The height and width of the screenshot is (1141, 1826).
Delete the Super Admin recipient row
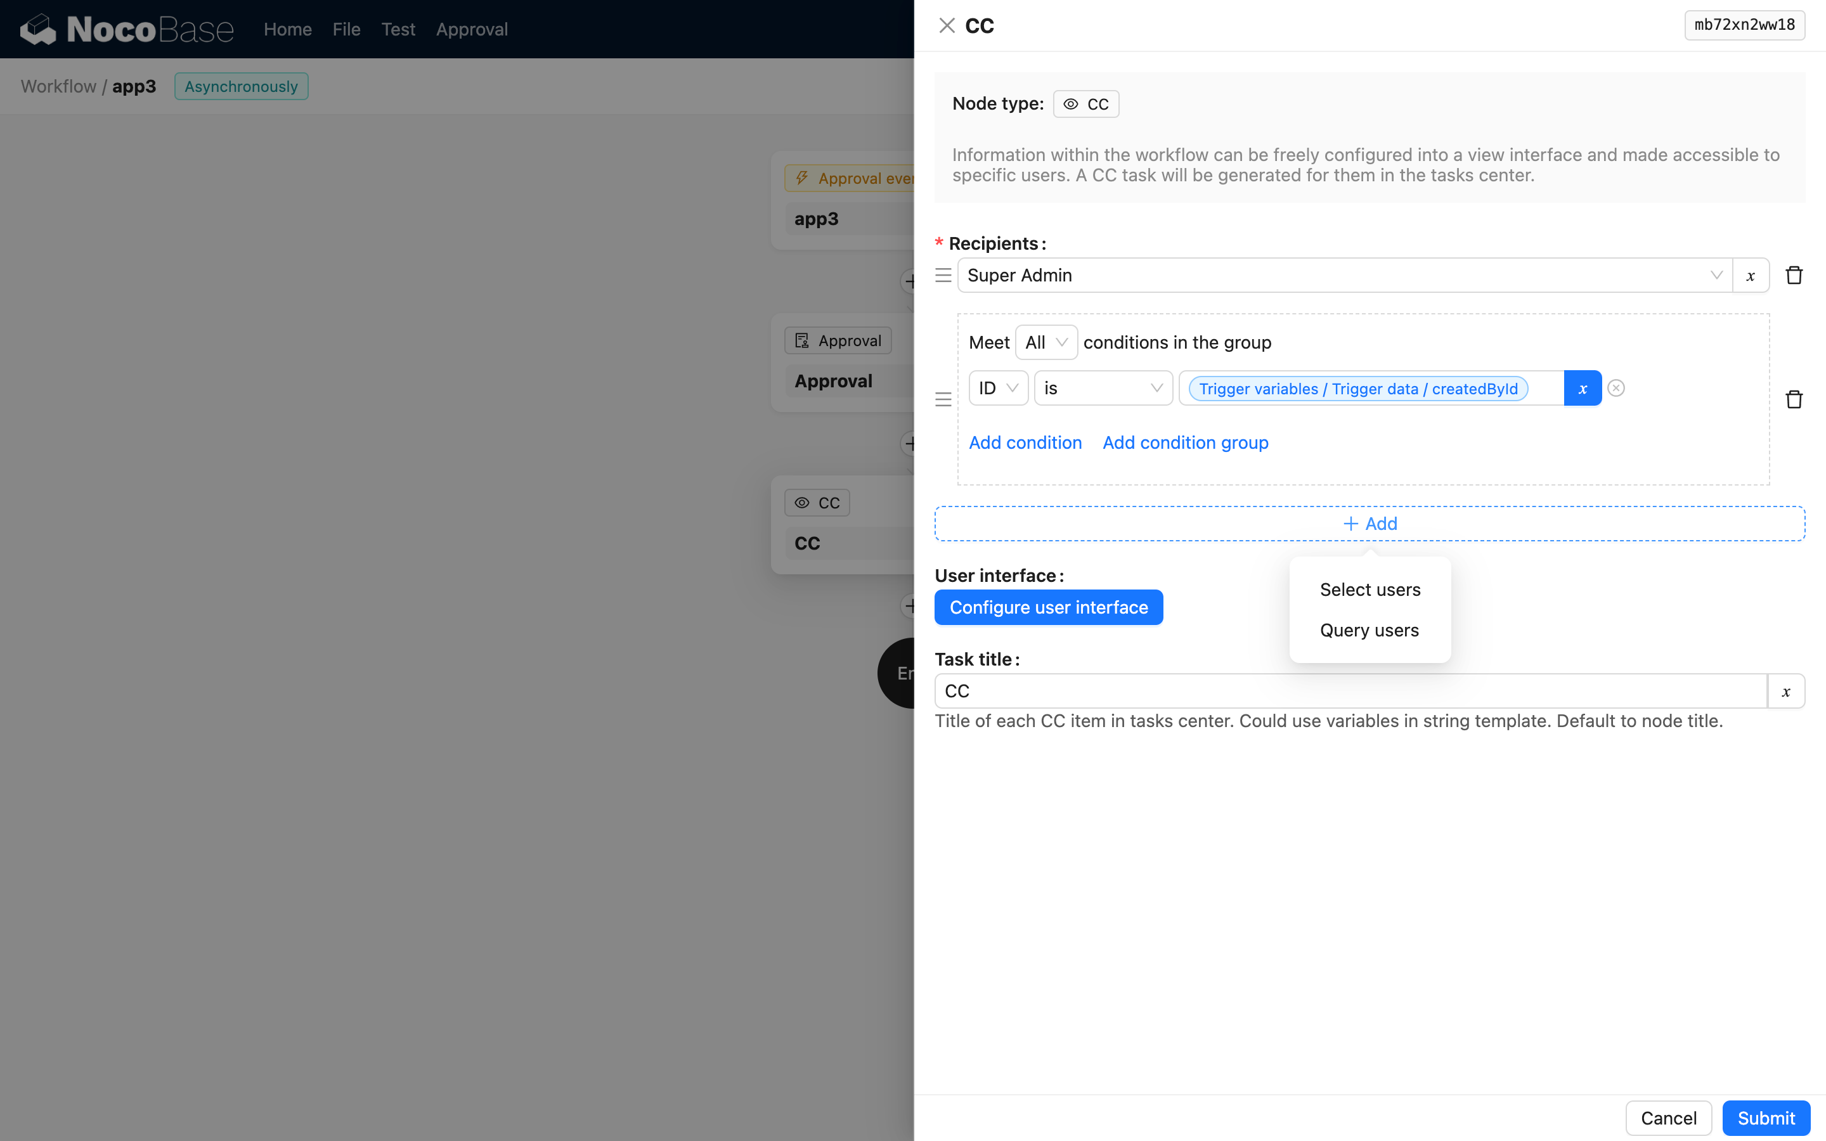click(x=1794, y=276)
